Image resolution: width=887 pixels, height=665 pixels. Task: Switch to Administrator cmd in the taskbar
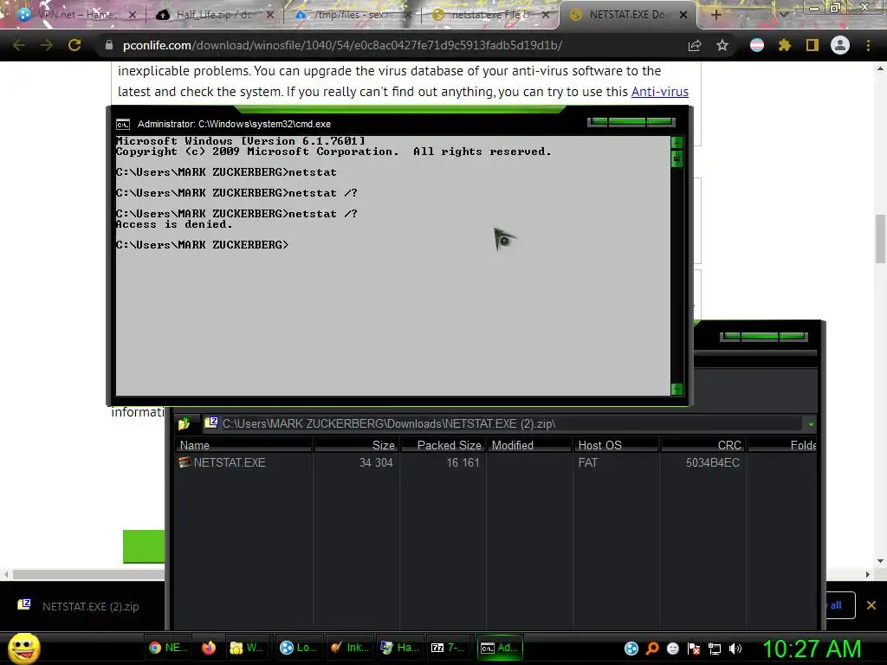pos(499,648)
